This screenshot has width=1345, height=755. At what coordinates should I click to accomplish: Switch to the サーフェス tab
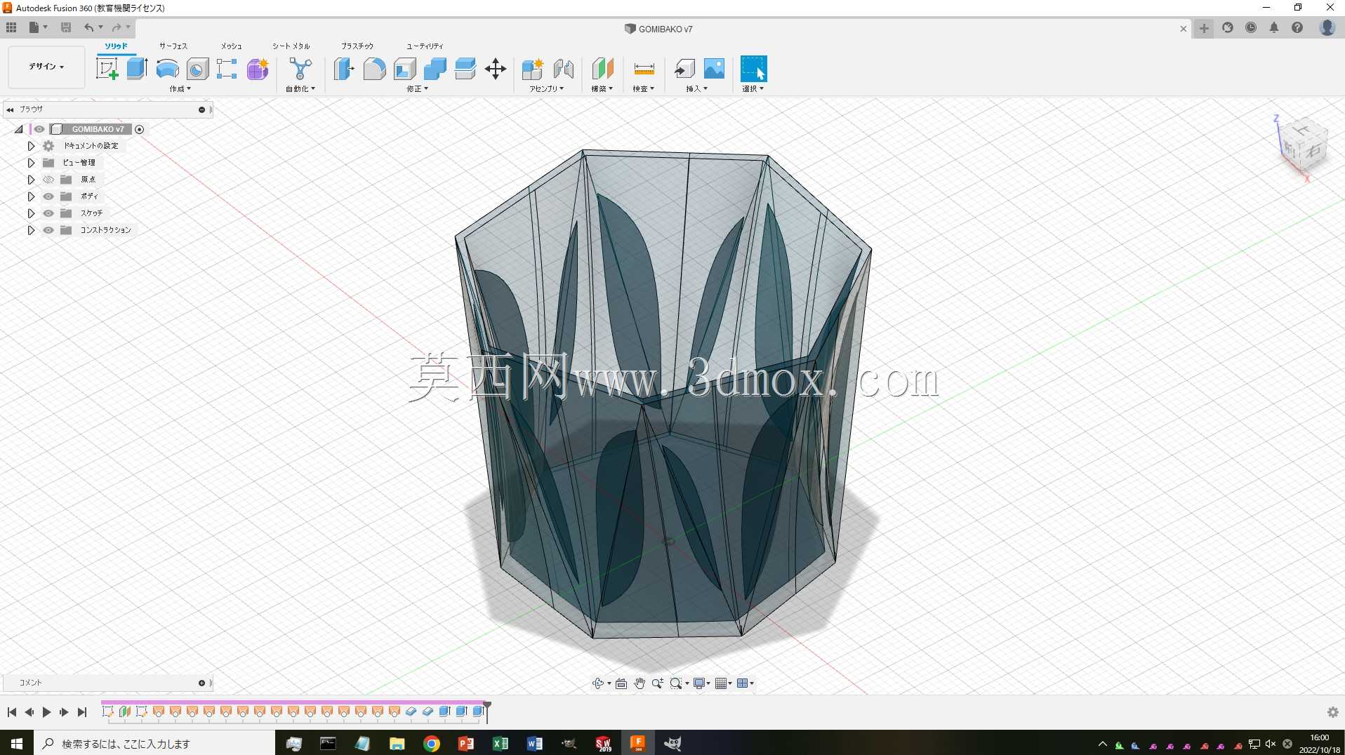click(173, 46)
